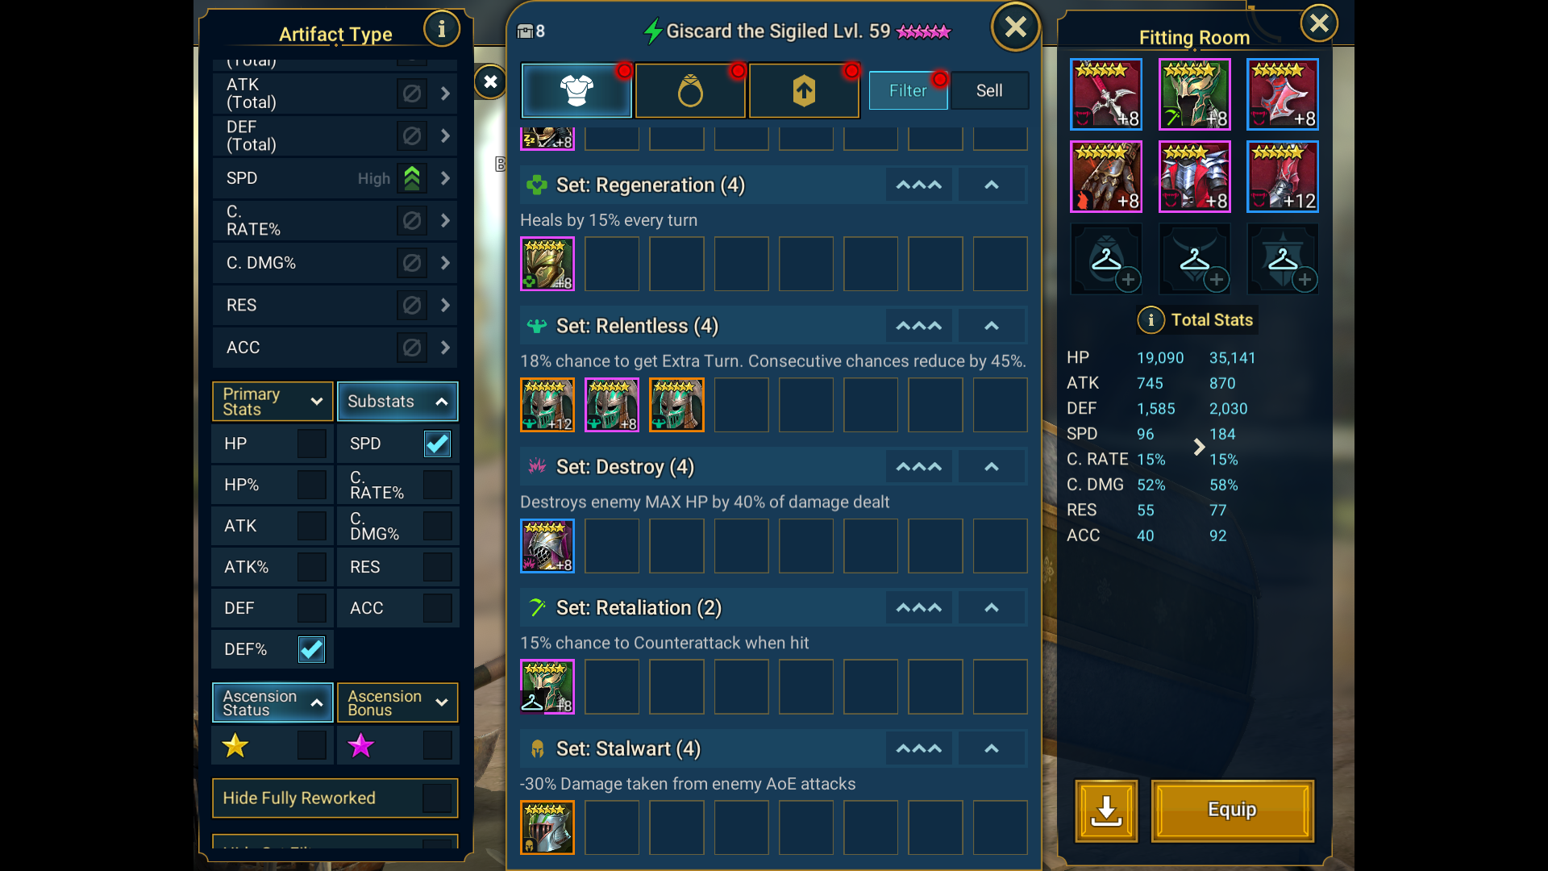The height and width of the screenshot is (871, 1548).
Task: Click the SPD High priority arrows icon
Action: coord(412,178)
